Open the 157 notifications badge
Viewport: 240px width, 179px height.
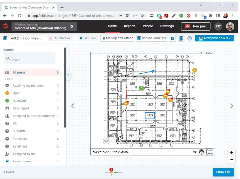(218, 26)
